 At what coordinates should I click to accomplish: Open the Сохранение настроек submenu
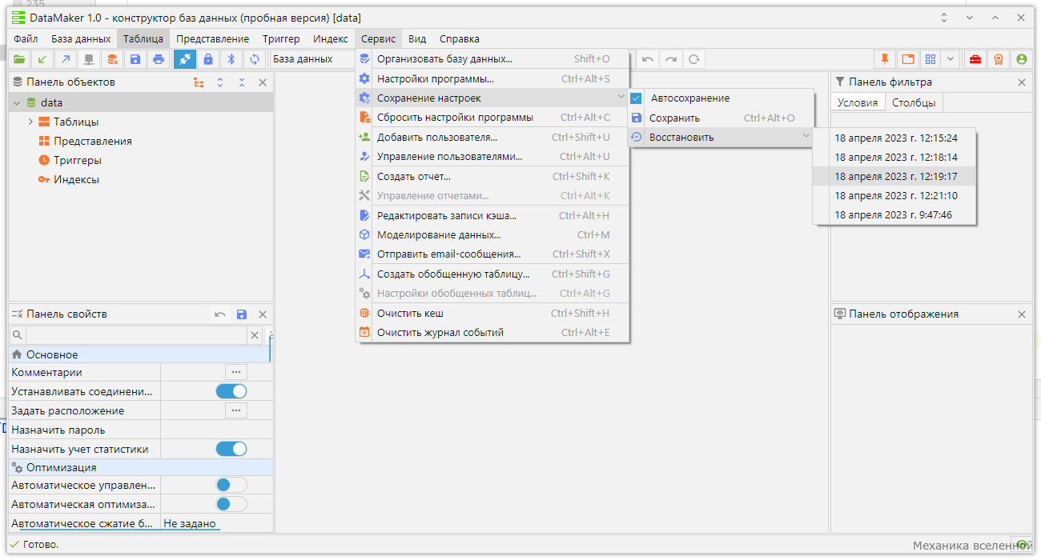492,98
